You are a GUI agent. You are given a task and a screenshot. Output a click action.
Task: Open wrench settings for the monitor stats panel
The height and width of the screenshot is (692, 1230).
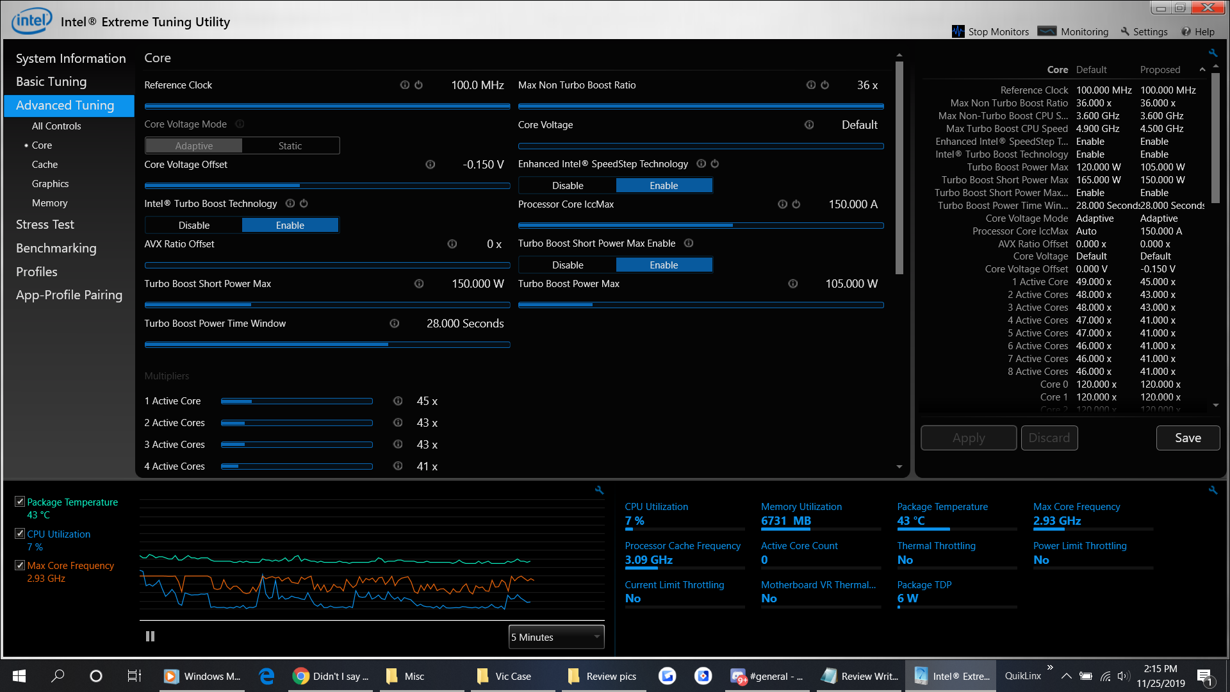[1213, 490]
